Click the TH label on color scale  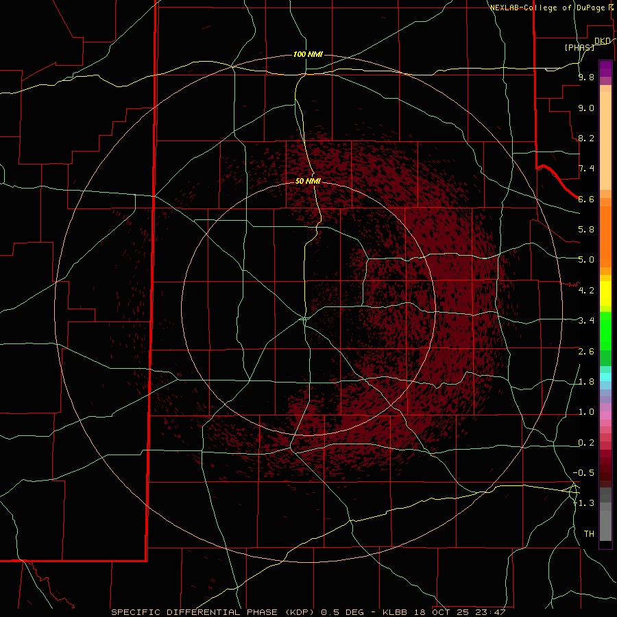coord(589,533)
